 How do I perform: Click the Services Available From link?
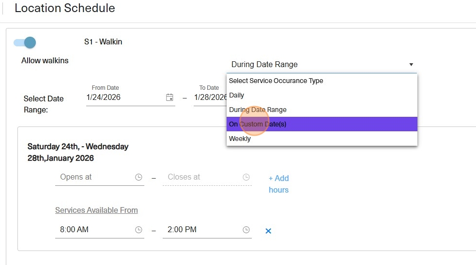pos(96,210)
